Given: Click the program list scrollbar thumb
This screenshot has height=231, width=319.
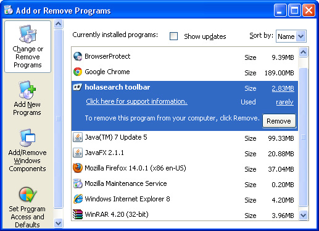Looking at the screenshot, I should [303, 136].
